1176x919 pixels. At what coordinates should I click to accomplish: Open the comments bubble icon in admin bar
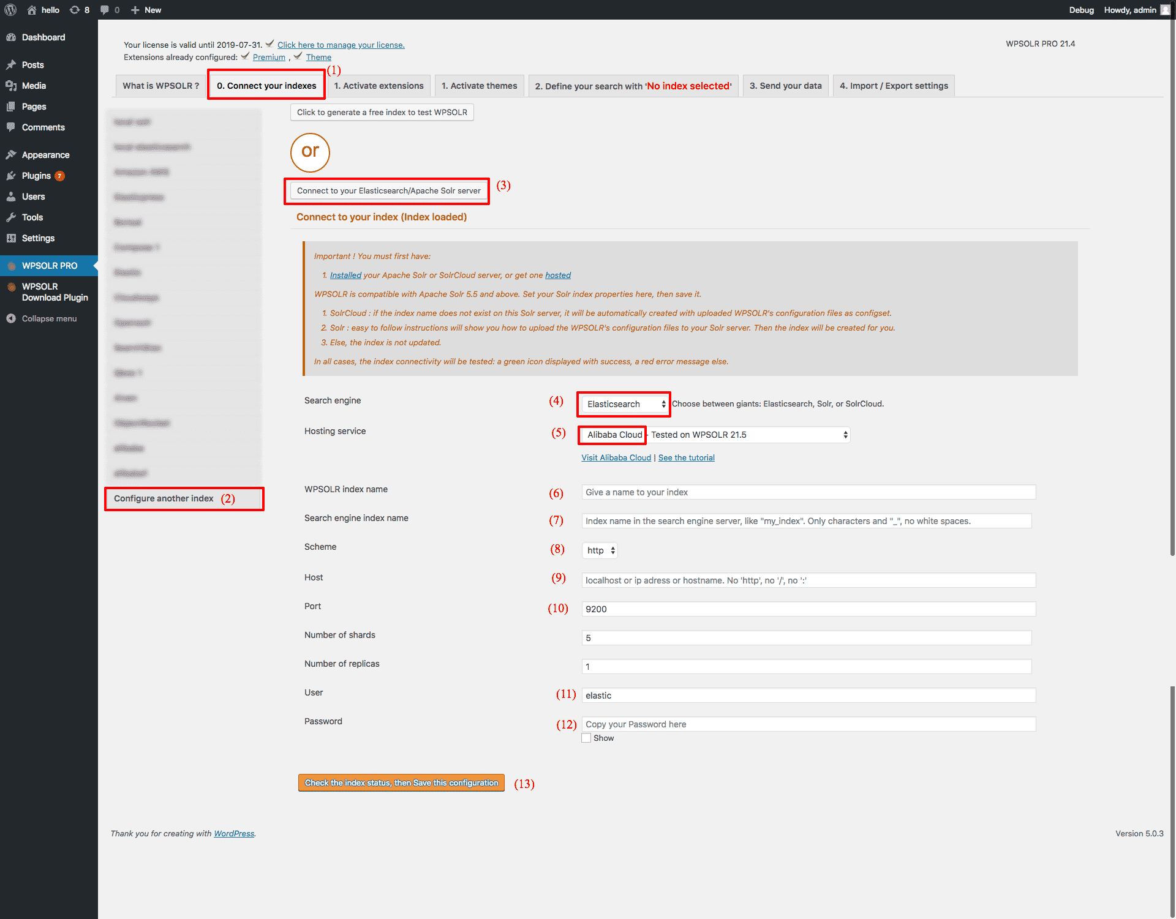click(x=105, y=10)
